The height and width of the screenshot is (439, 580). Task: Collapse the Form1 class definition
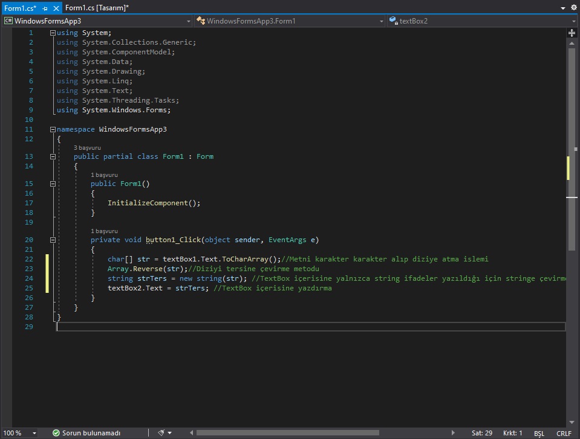[x=53, y=156]
